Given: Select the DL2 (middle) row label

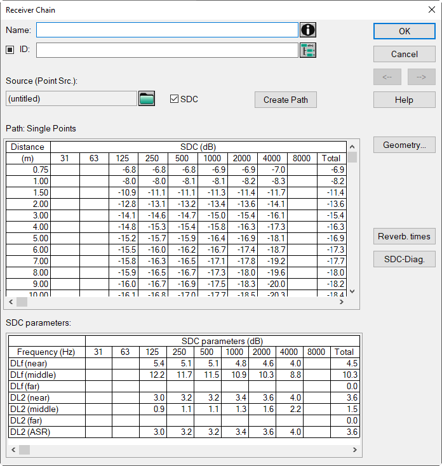Looking at the screenshot, I should (x=47, y=409).
